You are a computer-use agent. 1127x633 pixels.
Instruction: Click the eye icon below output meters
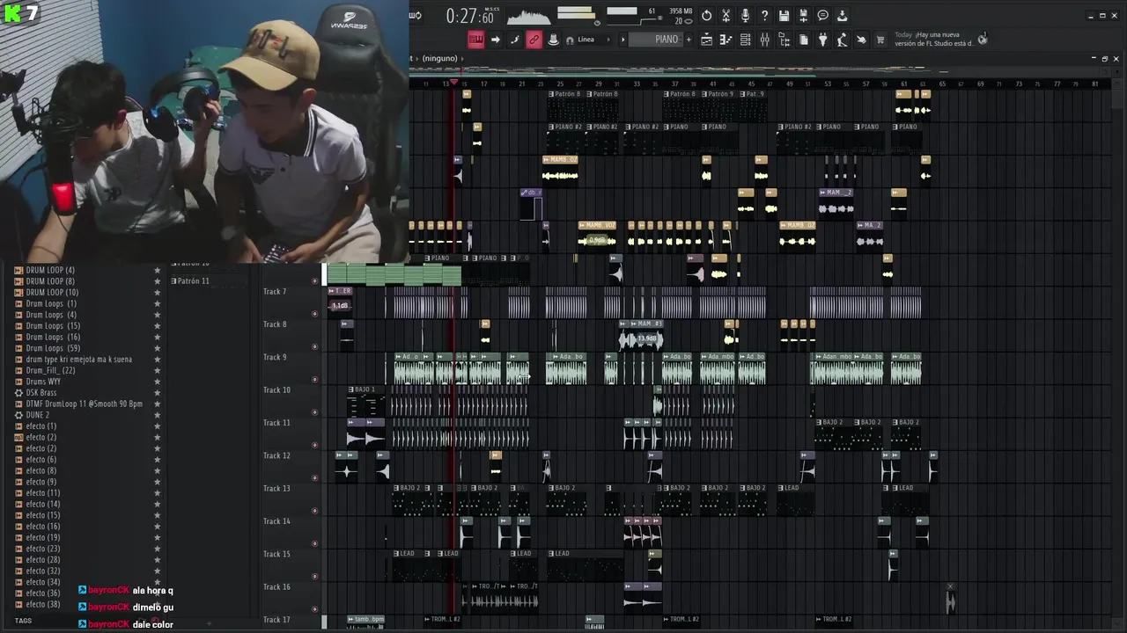(x=597, y=22)
